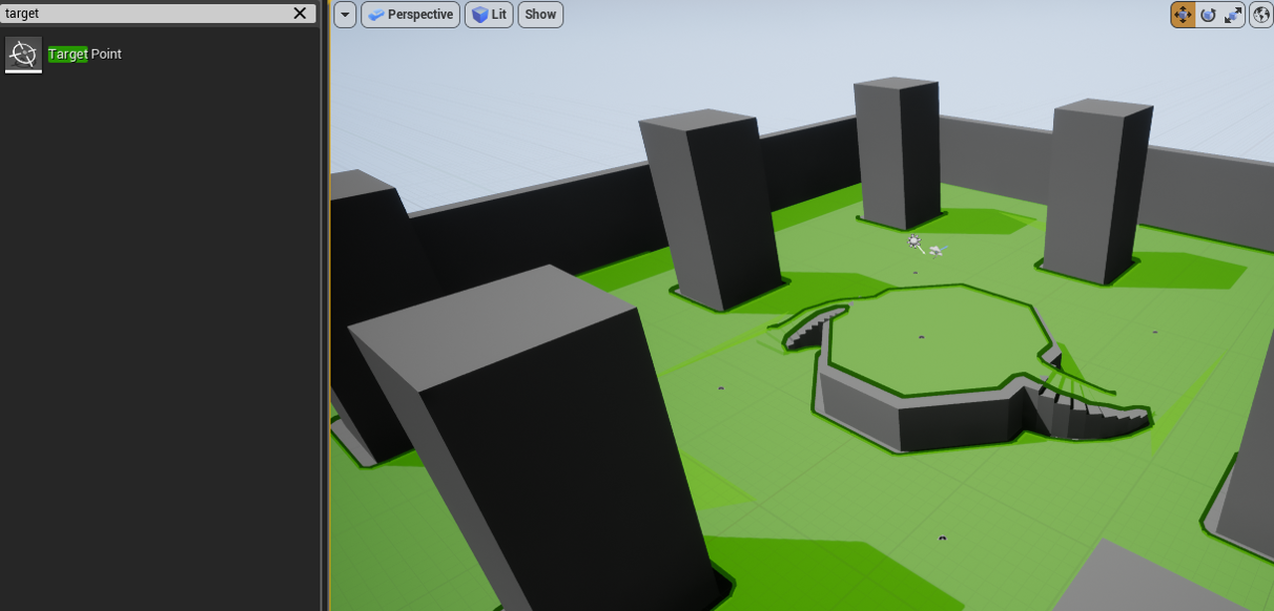The height and width of the screenshot is (611, 1274).
Task: Clear the search text with the X button
Action: coord(300,13)
